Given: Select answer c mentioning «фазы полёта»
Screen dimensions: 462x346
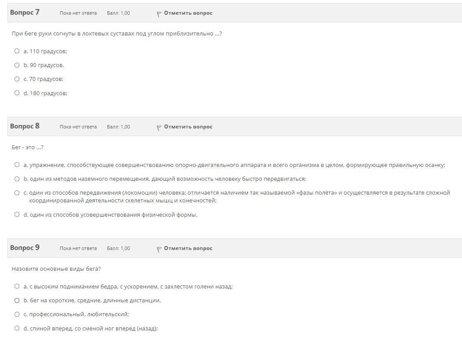Looking at the screenshot, I should (x=17, y=193).
